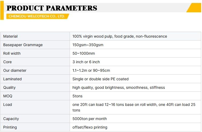202x132 pixels.
Task: Select the MOQ row label
Action: [8, 96]
